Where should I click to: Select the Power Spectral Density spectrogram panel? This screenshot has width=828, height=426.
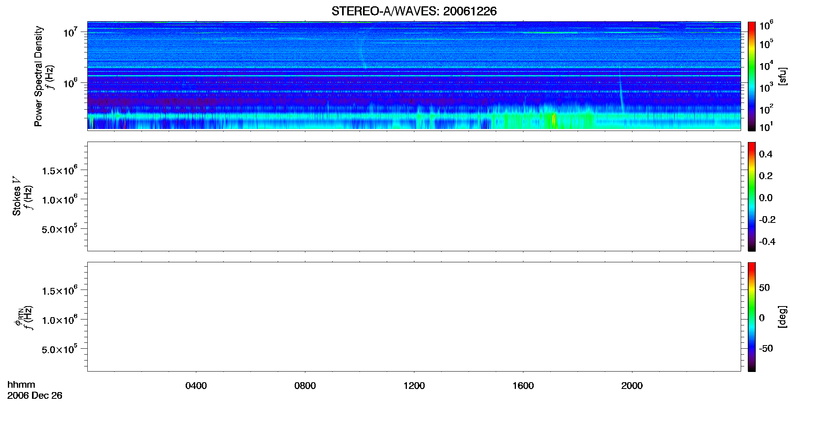coord(414,75)
